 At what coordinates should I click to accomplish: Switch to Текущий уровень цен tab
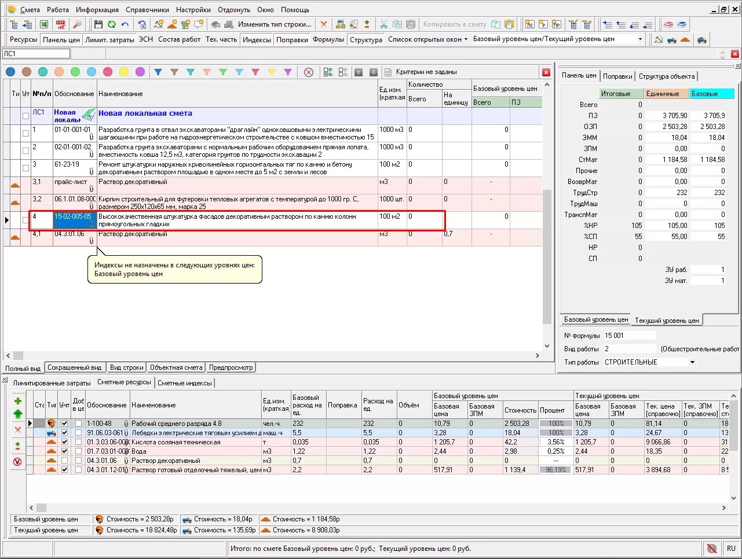pos(667,321)
